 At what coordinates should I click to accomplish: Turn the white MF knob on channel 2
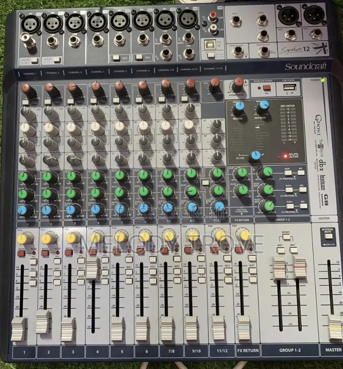pos(49,128)
